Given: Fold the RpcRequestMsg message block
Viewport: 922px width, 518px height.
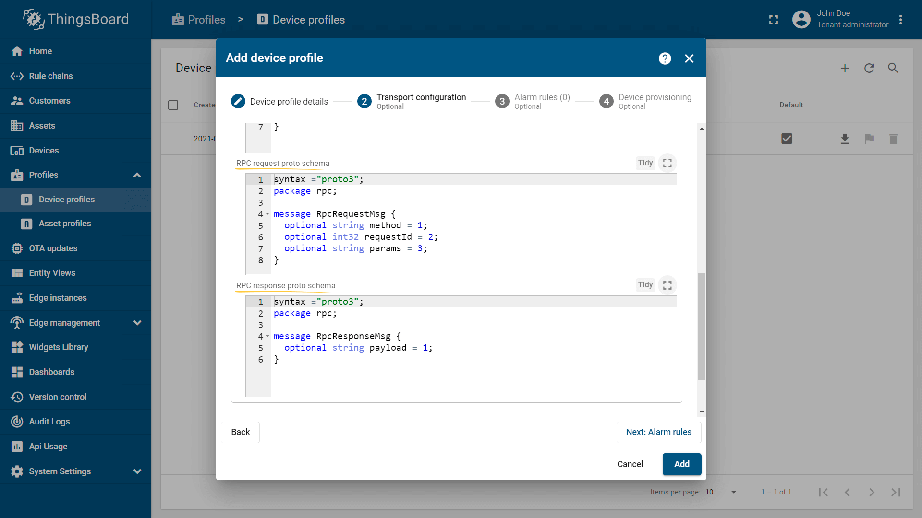Looking at the screenshot, I should click(267, 214).
